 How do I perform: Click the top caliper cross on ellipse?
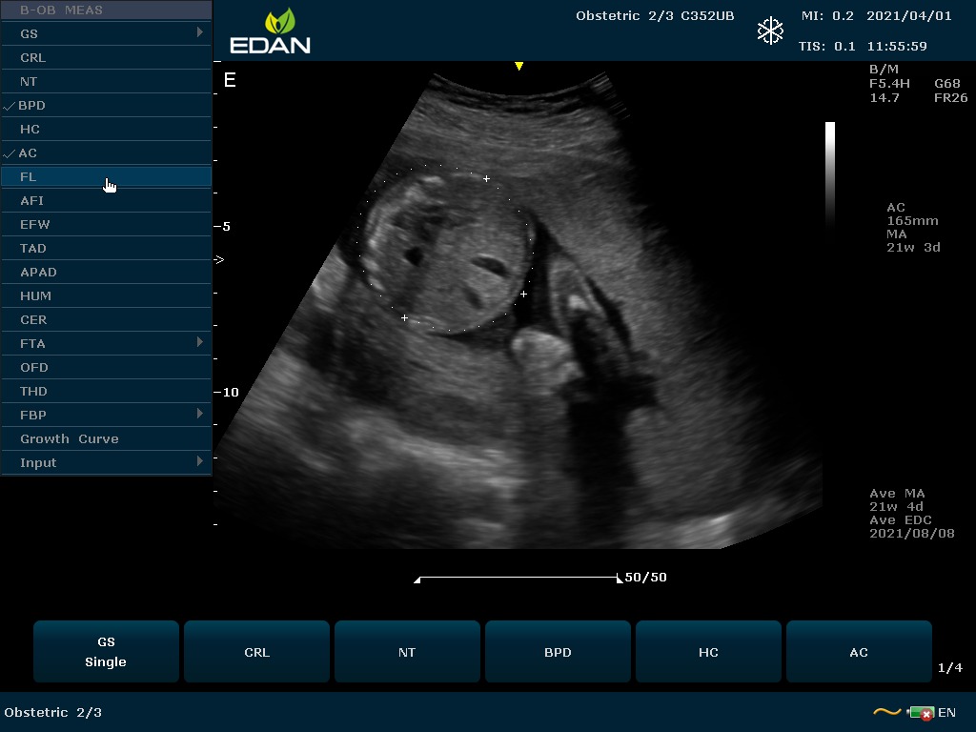tap(486, 178)
